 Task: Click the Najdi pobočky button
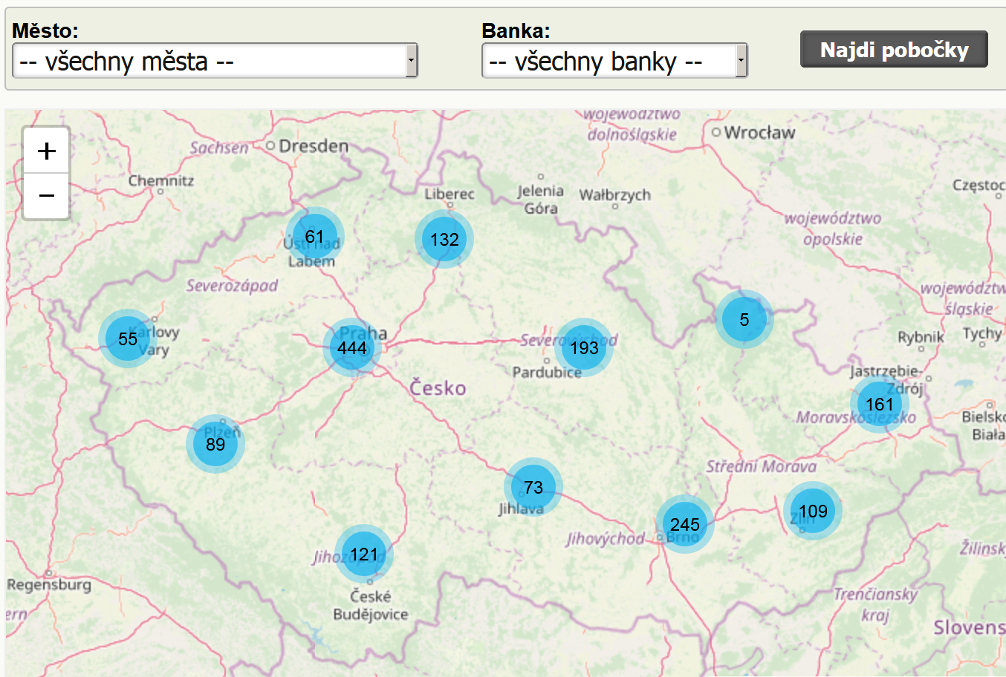894,50
